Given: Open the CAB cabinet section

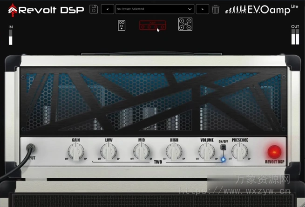Looking at the screenshot, I should click(x=185, y=24).
